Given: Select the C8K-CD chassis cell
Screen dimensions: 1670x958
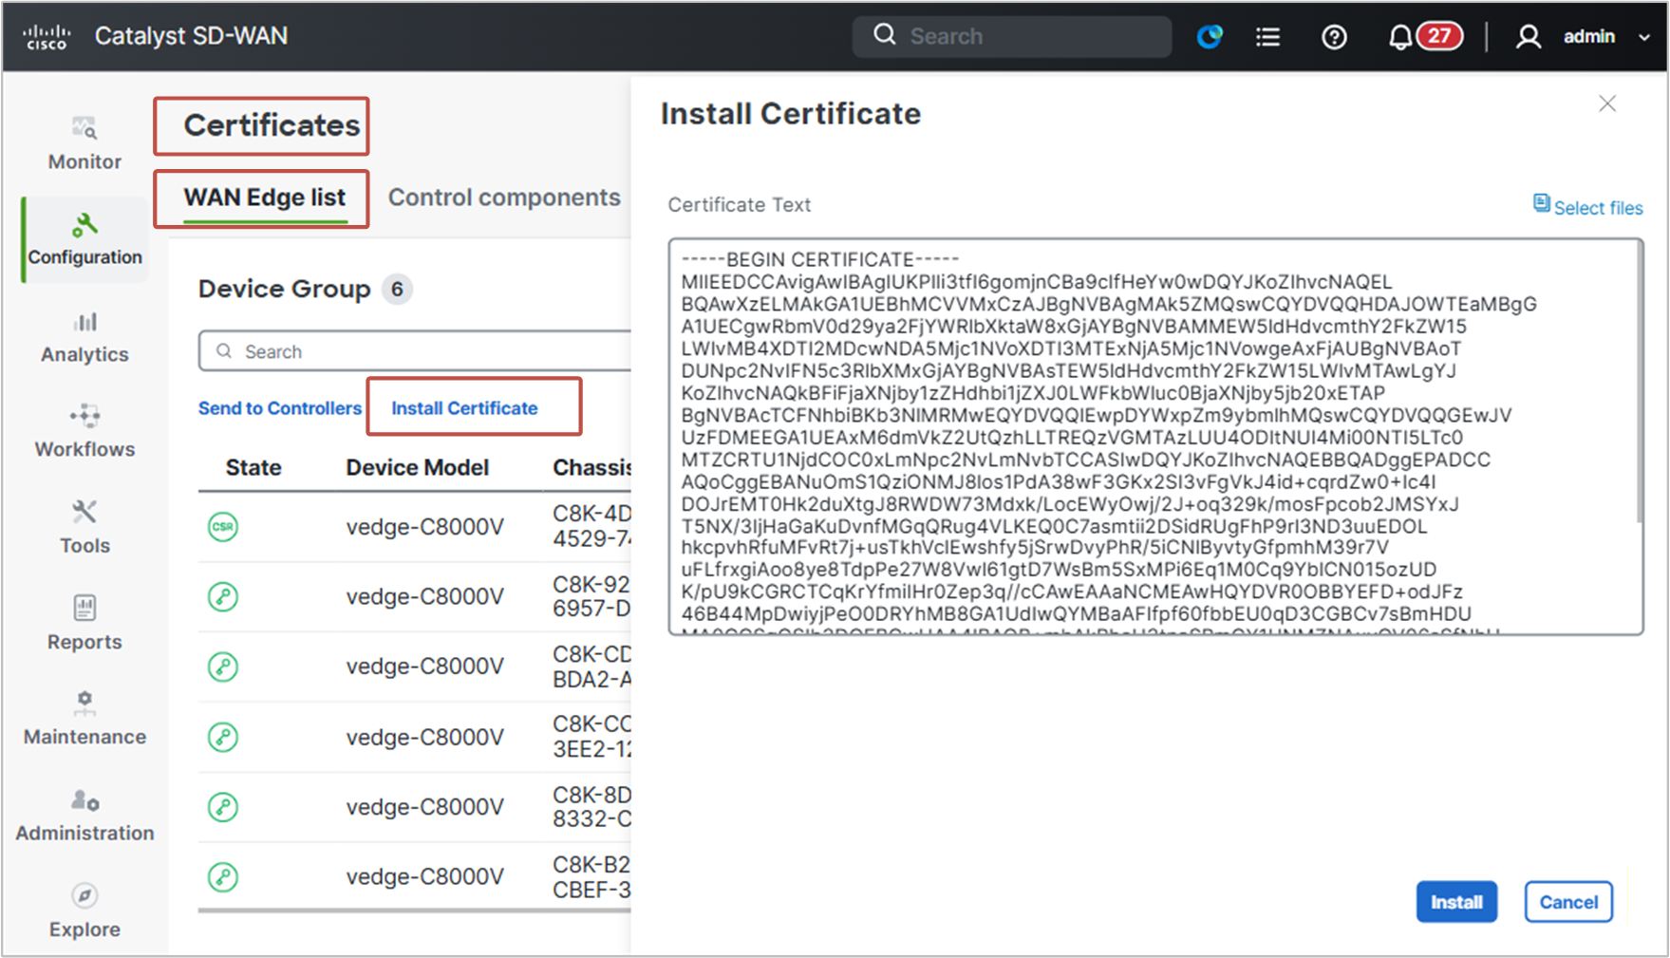Looking at the screenshot, I should pyautogui.click(x=591, y=667).
